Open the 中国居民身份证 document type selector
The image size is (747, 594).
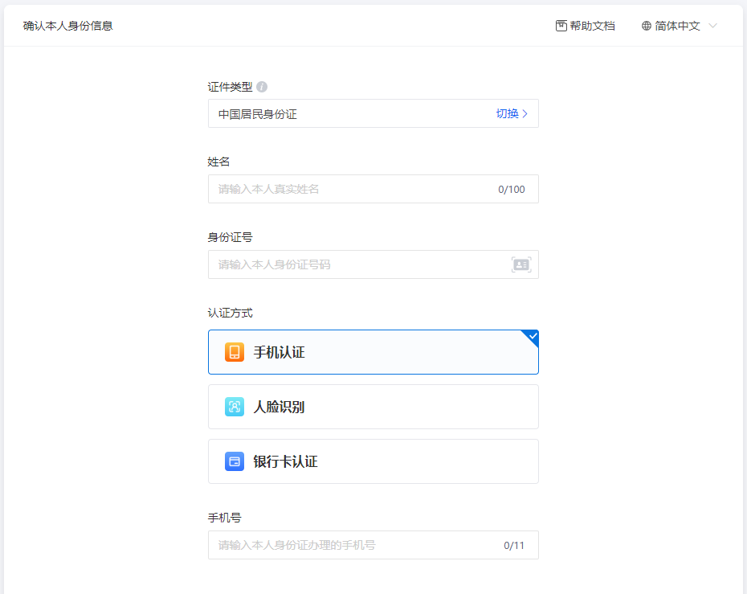tap(345, 114)
